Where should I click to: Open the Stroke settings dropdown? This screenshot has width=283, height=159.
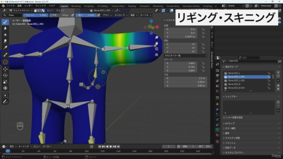tap(121, 15)
